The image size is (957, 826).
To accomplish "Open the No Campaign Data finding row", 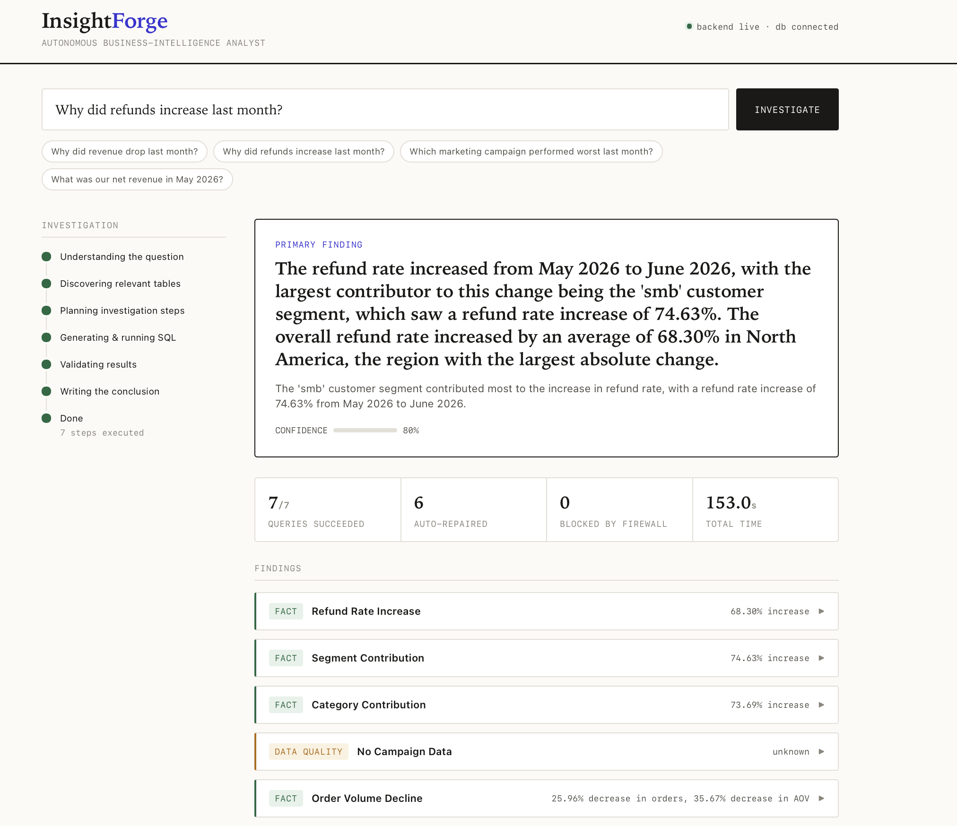I will point(547,751).
